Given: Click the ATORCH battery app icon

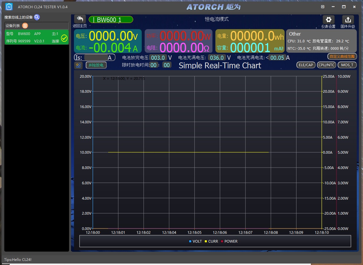Looking at the screenshot, I should 9,7.
